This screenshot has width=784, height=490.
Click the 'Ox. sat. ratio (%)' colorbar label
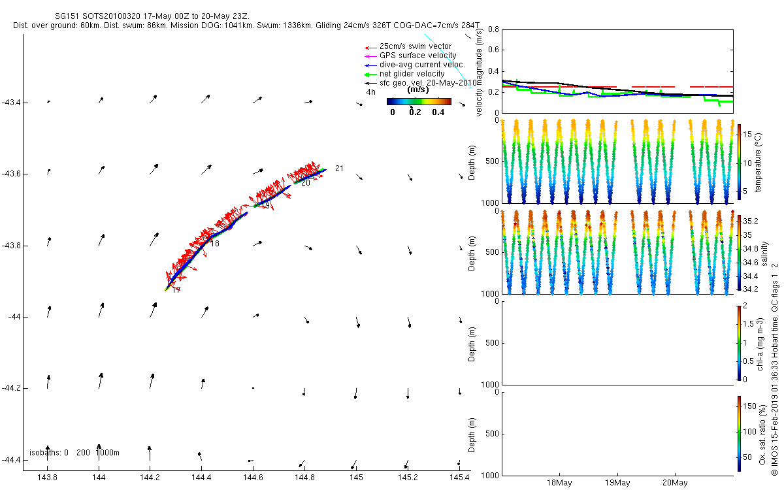pos(763,434)
